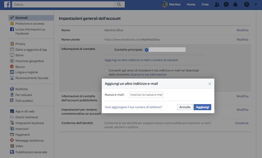The height and width of the screenshot is (158, 262).
Task: Click Visualizza for Conferma dell'identità
Action: (x=241, y=123)
